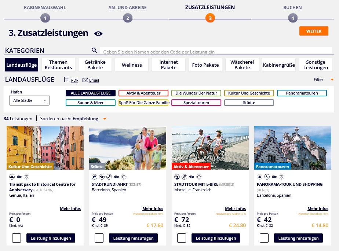
Task: Open the Wäscherei Pakete category tab
Action: click(242, 65)
